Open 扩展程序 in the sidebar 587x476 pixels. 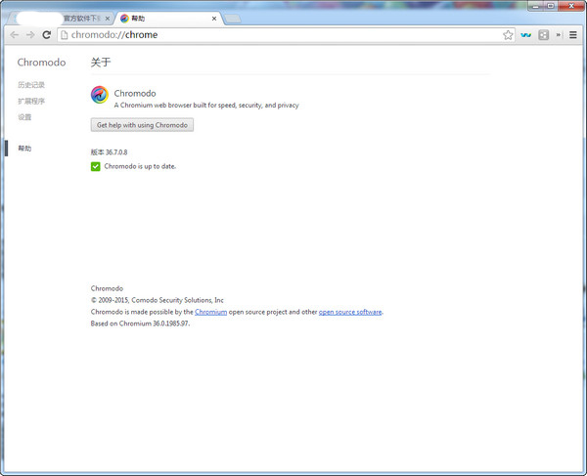pyautogui.click(x=31, y=101)
